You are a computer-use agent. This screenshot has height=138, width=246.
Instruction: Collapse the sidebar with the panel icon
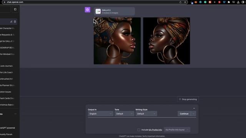coord(15,9)
